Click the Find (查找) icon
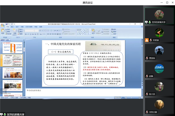This screenshot has width=175, height=116. click(x=115, y=29)
